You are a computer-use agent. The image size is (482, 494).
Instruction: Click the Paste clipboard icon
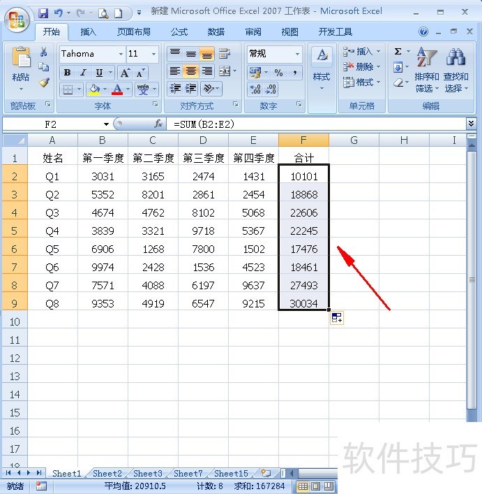[x=21, y=57]
